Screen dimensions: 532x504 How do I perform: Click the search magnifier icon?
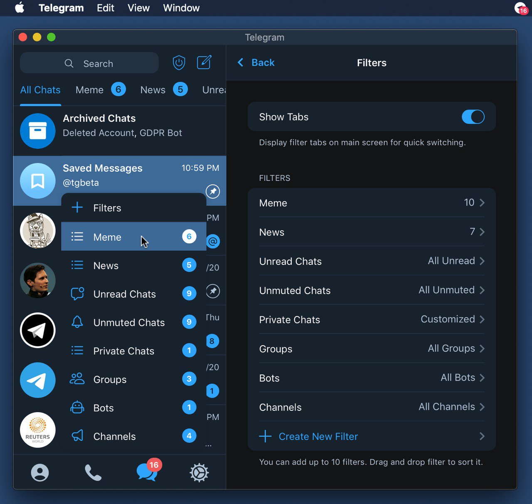(x=69, y=64)
